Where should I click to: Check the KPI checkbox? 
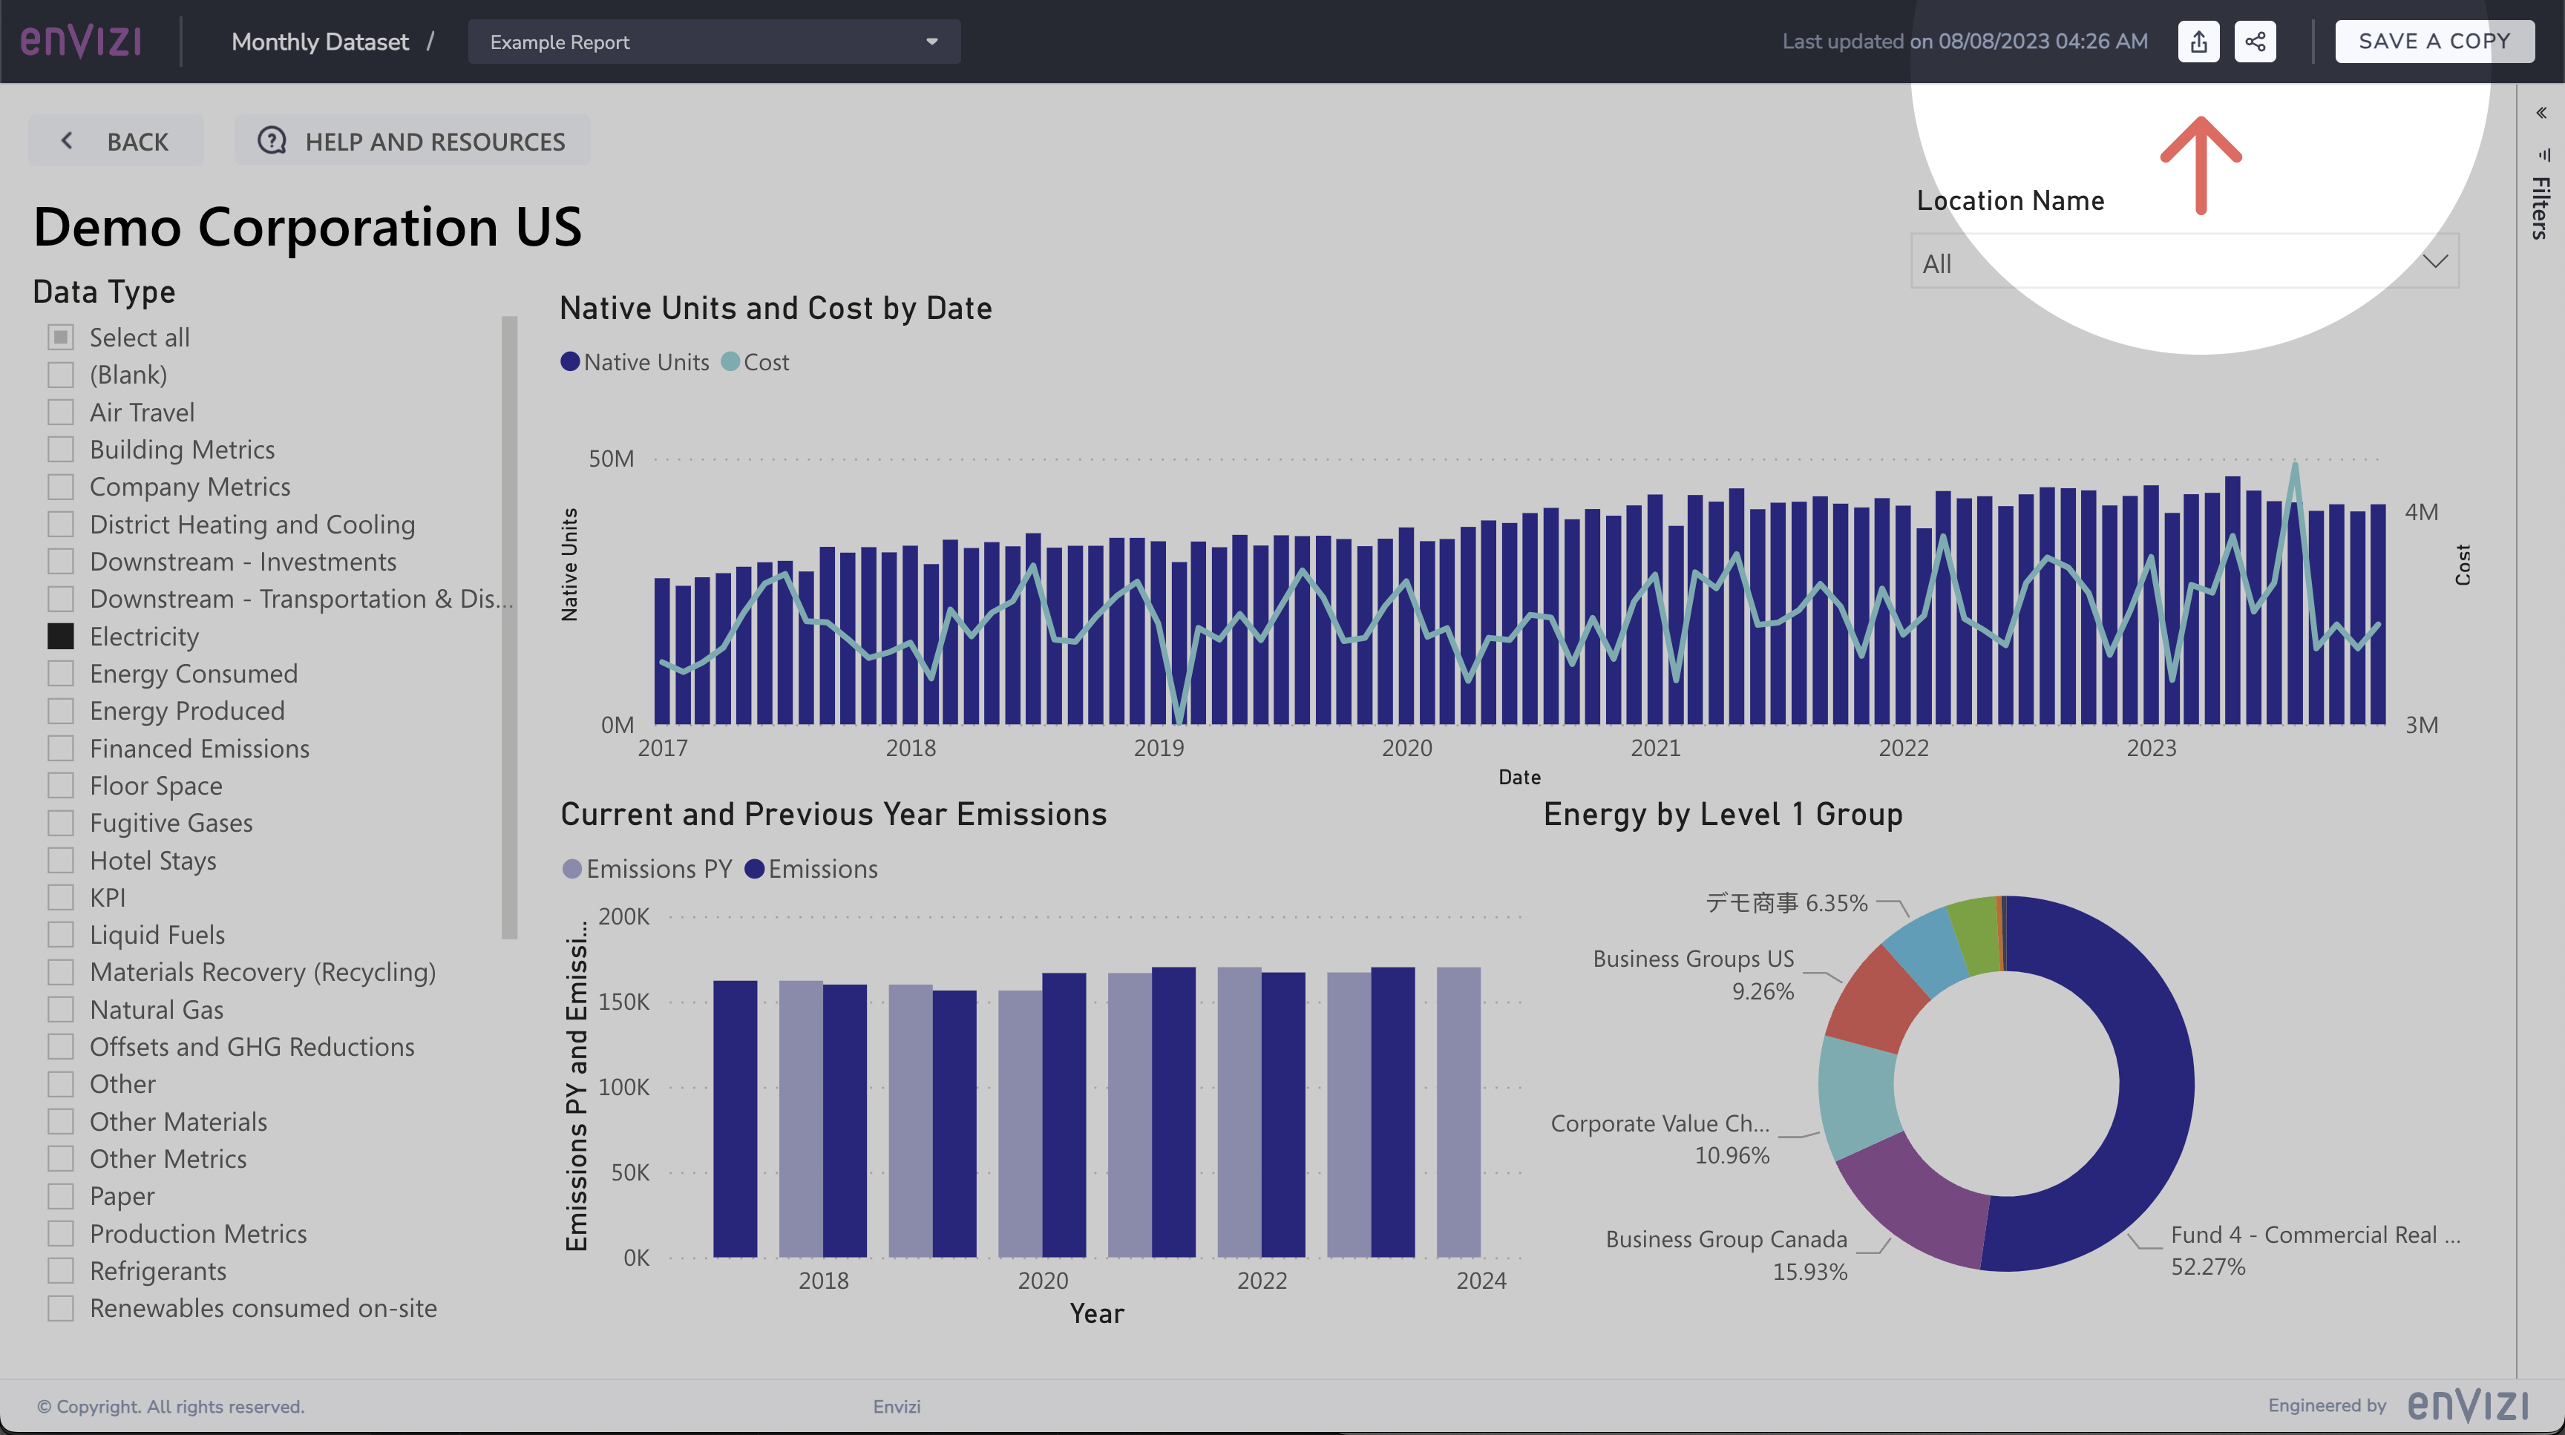point(61,898)
